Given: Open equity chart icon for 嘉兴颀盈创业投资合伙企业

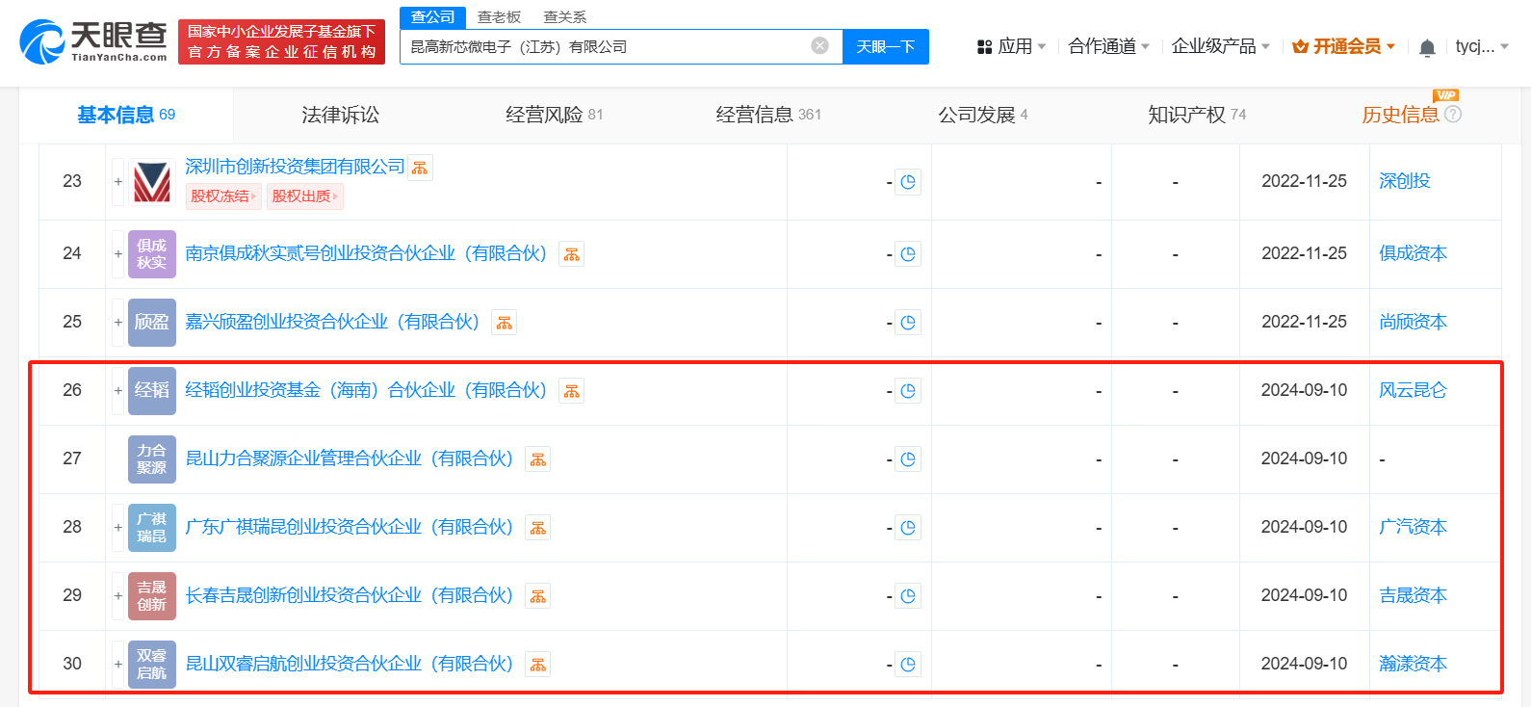Looking at the screenshot, I should [505, 323].
